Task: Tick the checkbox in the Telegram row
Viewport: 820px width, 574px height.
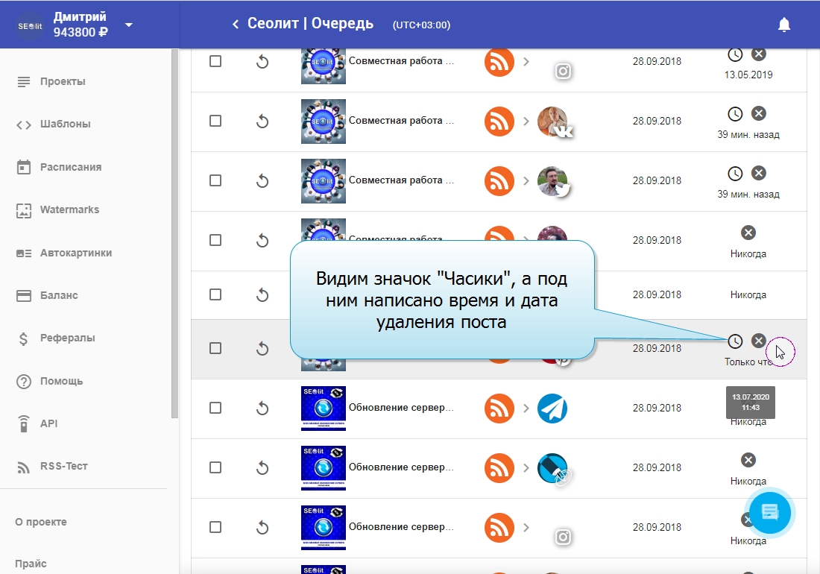Action: coord(215,408)
